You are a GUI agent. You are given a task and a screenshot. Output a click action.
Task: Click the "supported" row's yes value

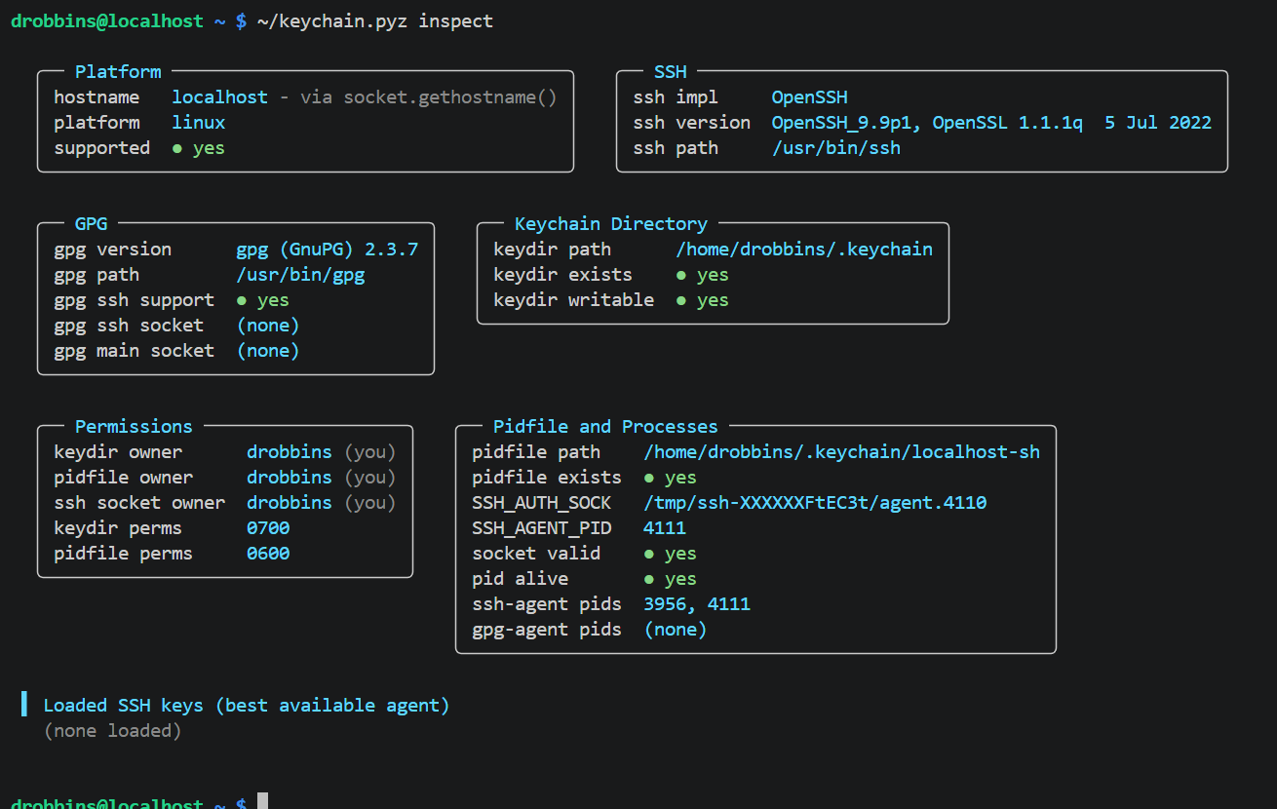coord(199,148)
